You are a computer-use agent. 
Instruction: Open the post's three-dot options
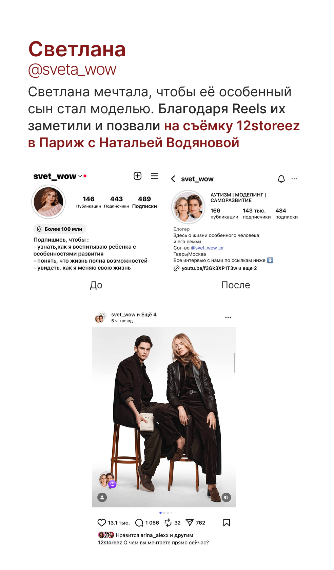point(228,317)
